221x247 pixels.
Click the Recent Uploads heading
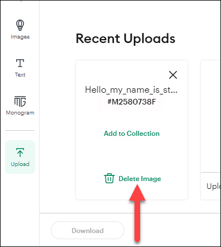[126, 39]
